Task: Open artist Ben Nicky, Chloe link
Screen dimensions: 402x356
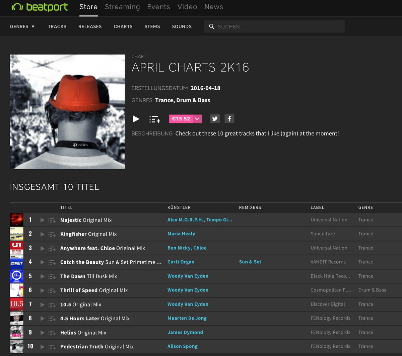Action: (x=187, y=248)
